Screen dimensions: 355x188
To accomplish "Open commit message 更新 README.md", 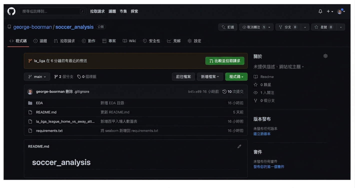I will click(x=115, y=112).
